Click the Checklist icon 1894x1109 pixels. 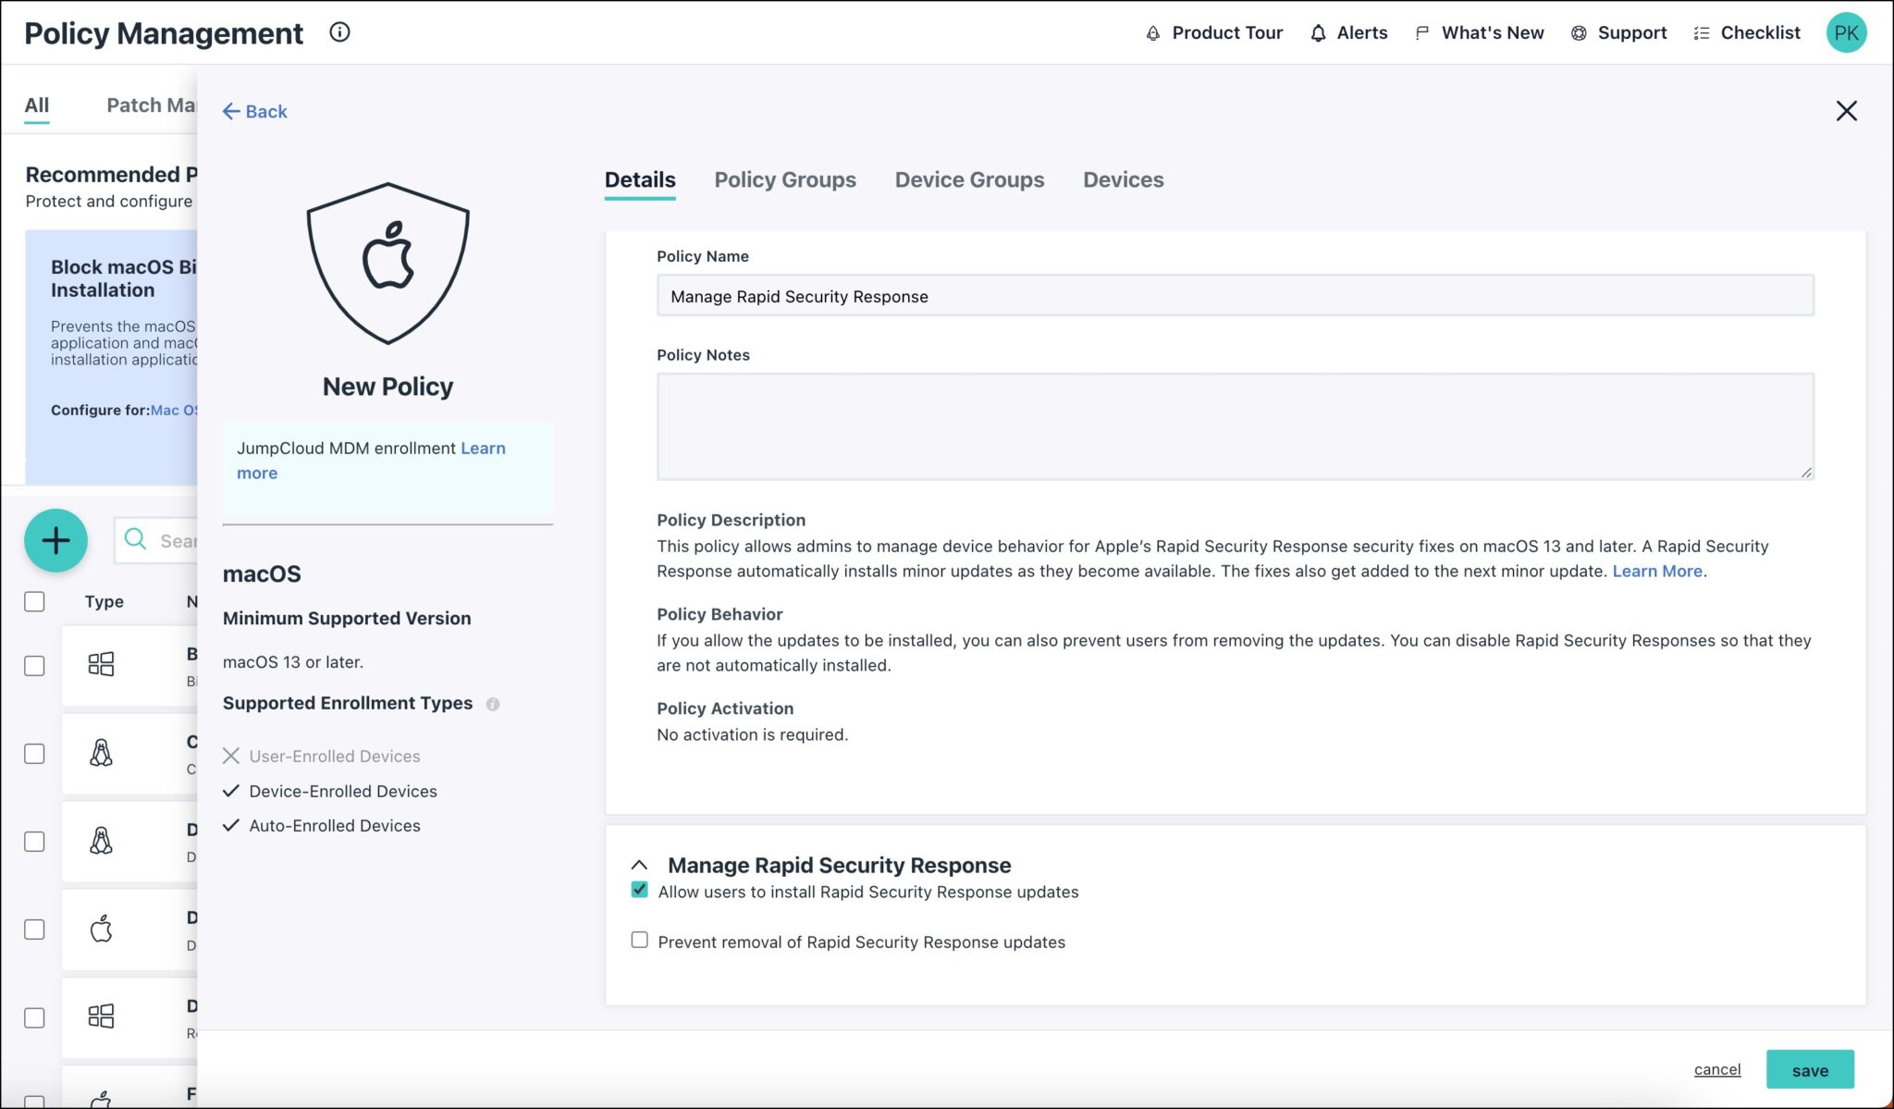pos(1700,32)
